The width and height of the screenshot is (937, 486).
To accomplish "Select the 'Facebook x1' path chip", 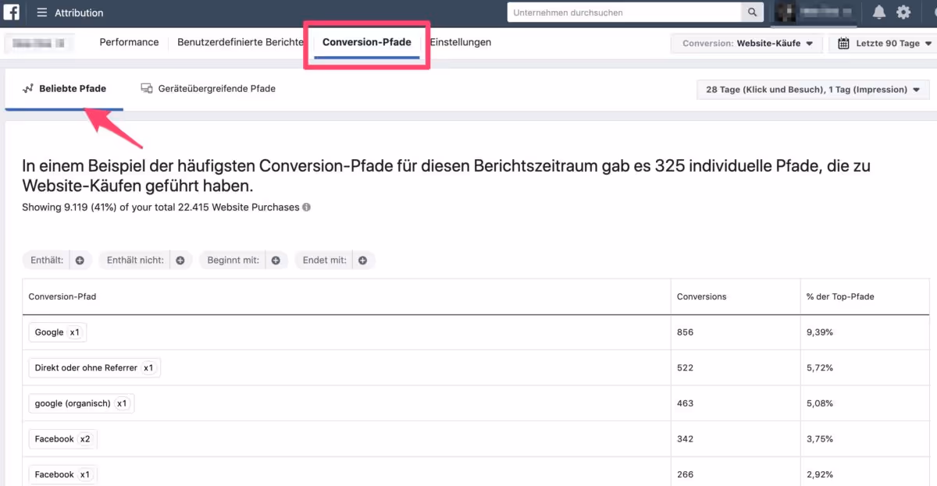I will (63, 475).
